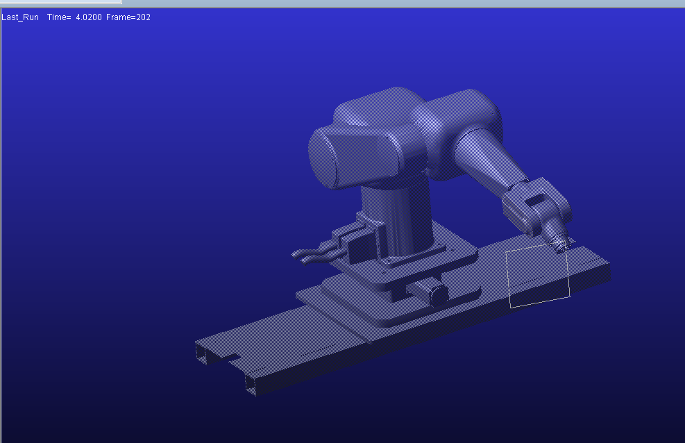Click the Frame=202 indicator text
The image size is (685, 443).
coord(128,17)
